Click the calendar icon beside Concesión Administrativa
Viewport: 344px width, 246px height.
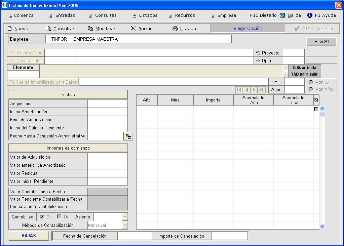click(x=128, y=136)
